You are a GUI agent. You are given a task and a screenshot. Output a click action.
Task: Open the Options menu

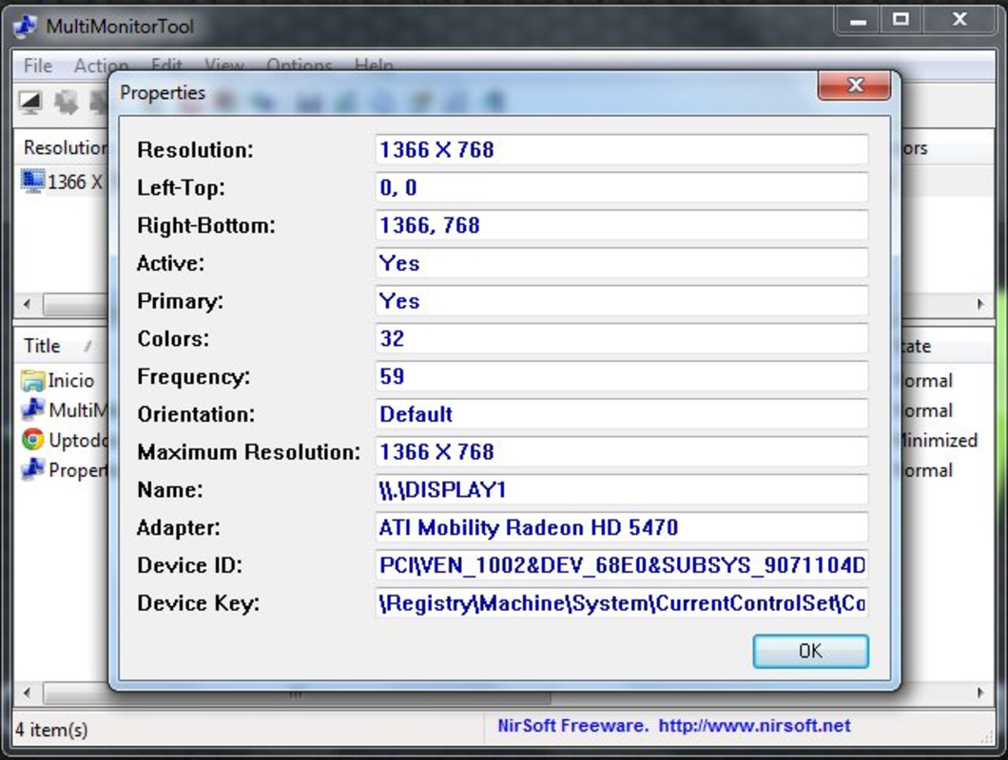click(x=300, y=66)
